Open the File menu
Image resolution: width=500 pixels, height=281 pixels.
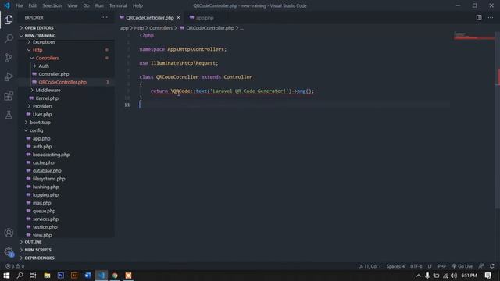point(19,5)
